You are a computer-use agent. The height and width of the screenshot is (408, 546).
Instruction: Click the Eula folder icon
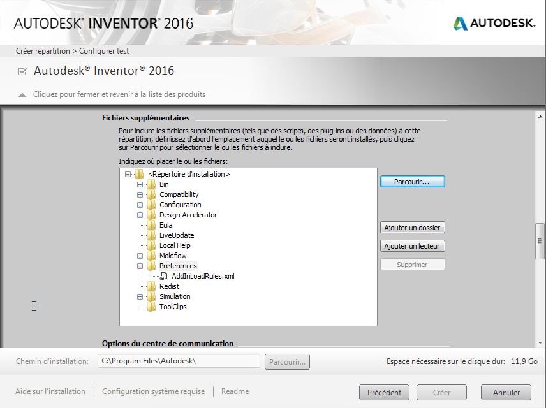(151, 225)
